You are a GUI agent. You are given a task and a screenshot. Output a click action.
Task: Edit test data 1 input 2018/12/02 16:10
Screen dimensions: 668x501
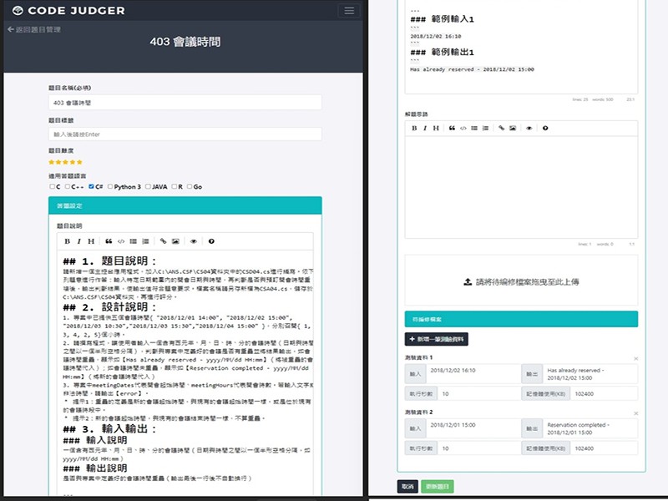point(473,374)
